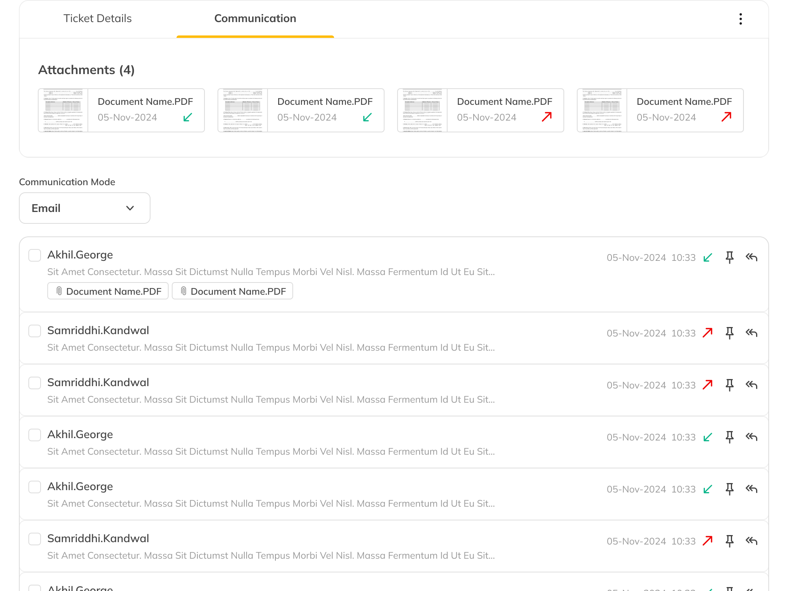The width and height of the screenshot is (788, 591).
Task: Reply all to the second Samriddhi.Kandwal message
Action: point(752,385)
